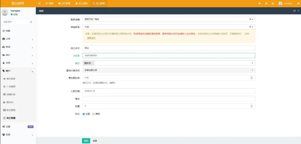
Task: Remove the 摄影师 tag from 职位
Action: click(x=92, y=63)
